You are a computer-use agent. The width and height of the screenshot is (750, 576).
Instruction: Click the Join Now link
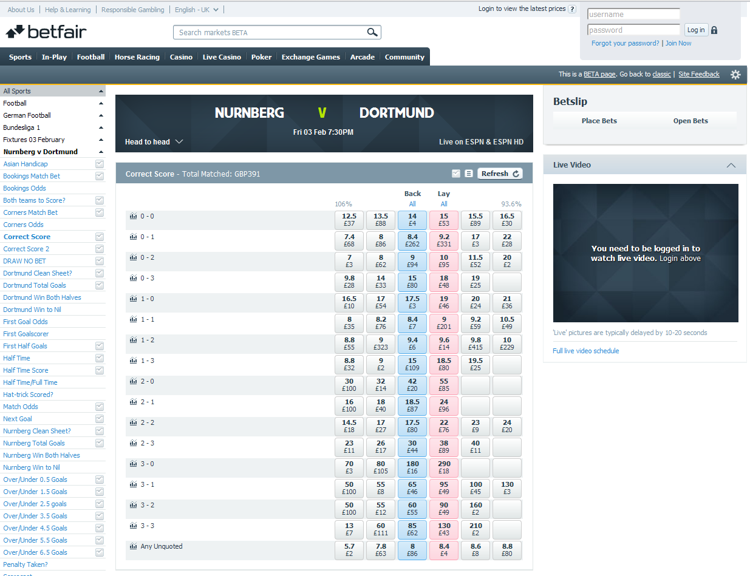(x=678, y=43)
